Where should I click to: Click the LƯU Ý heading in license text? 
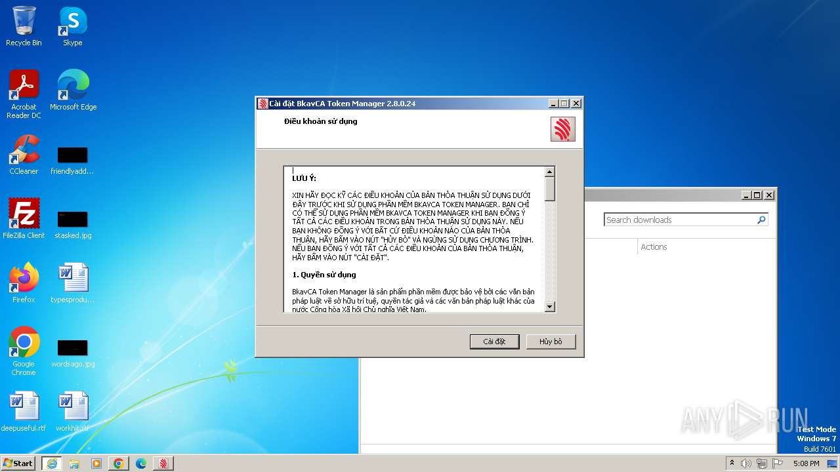click(x=304, y=178)
